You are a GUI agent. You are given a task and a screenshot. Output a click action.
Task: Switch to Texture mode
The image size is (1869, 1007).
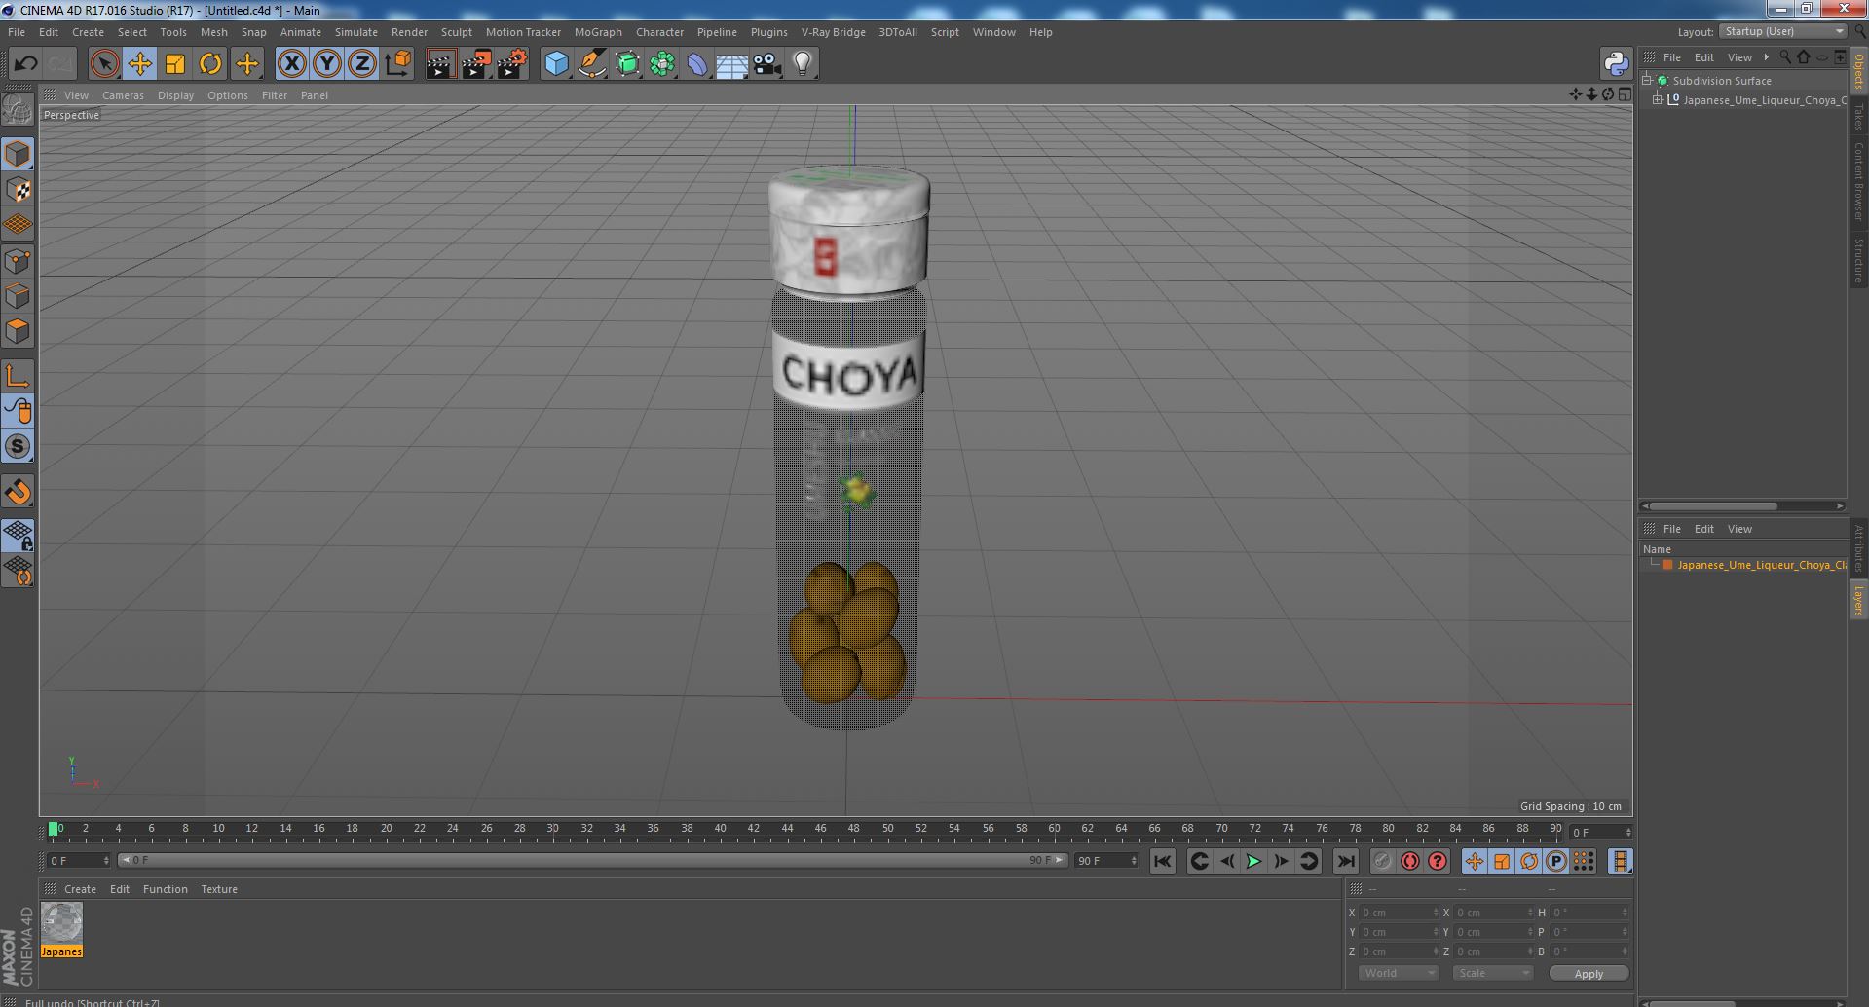click(18, 190)
